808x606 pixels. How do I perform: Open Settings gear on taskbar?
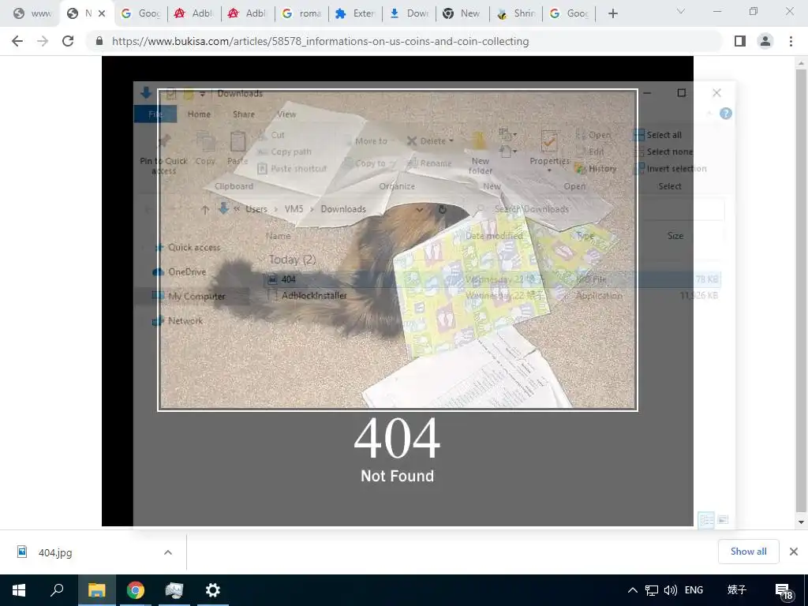[212, 590]
